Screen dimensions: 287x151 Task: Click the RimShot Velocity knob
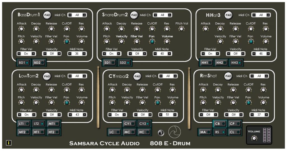point(218,102)
